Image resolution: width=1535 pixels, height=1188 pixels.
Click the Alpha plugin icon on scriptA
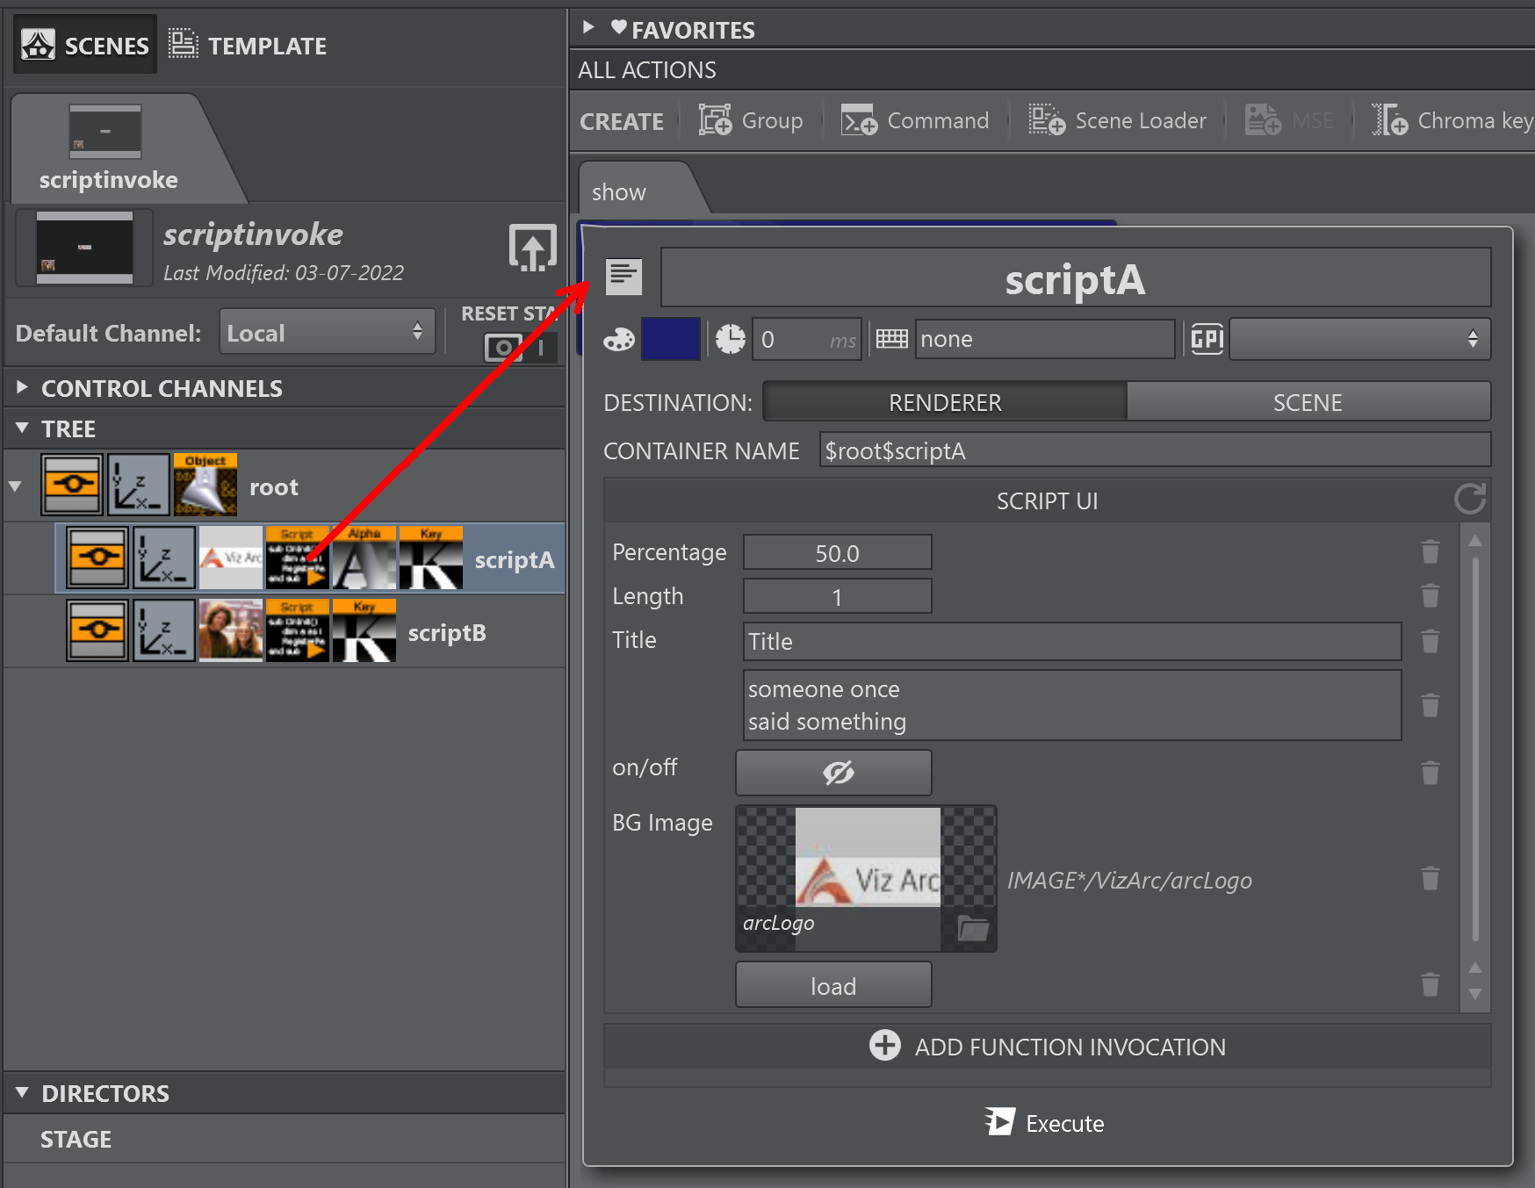point(364,558)
